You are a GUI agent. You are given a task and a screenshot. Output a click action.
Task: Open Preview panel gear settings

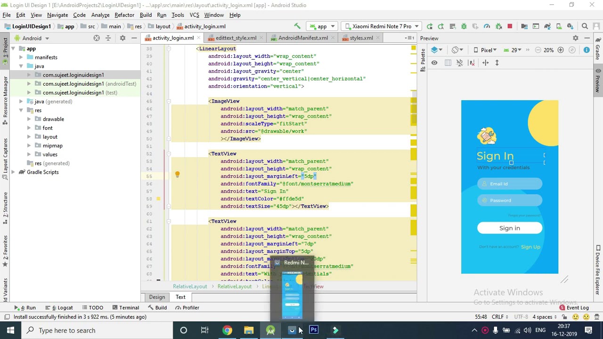click(x=575, y=38)
